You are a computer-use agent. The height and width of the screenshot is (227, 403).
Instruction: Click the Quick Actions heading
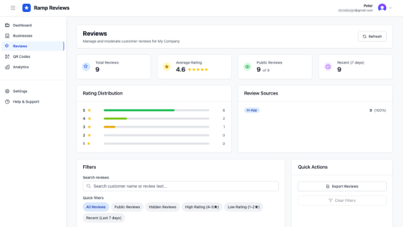(312, 167)
